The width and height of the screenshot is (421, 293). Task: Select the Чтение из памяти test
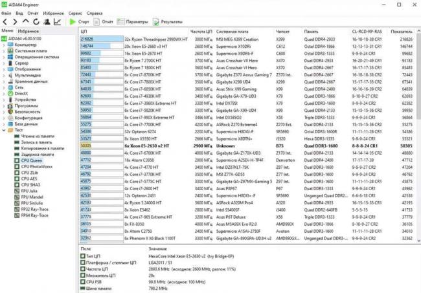click(x=38, y=136)
